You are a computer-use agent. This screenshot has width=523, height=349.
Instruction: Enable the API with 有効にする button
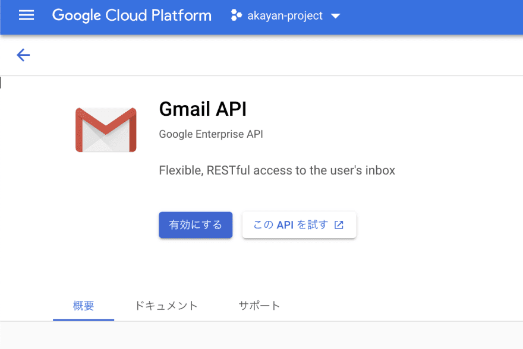coord(196,225)
